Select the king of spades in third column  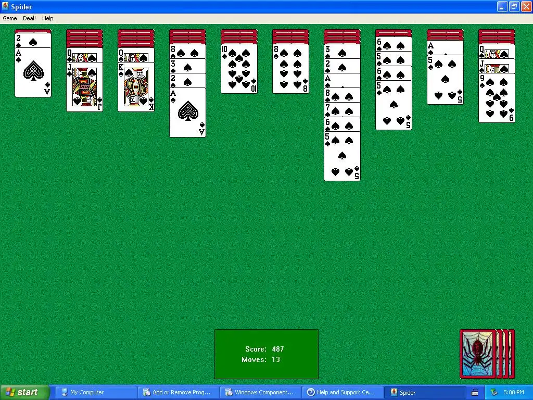(x=136, y=87)
